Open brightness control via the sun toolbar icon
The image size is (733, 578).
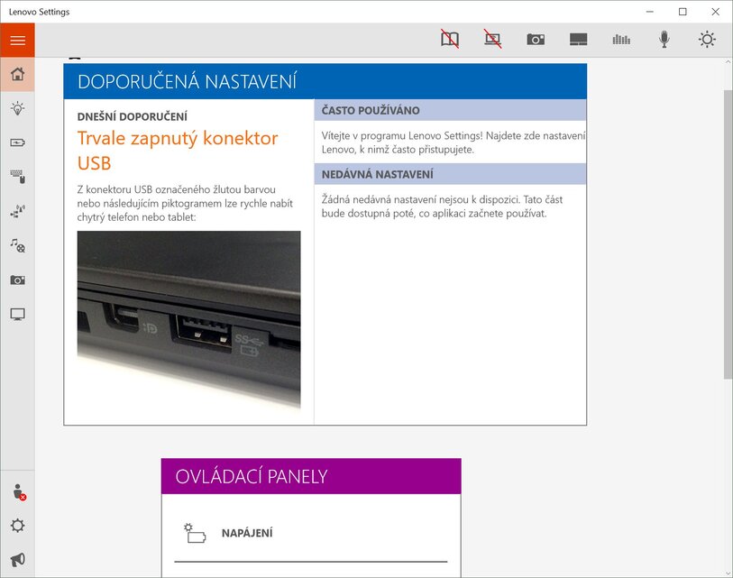(707, 39)
